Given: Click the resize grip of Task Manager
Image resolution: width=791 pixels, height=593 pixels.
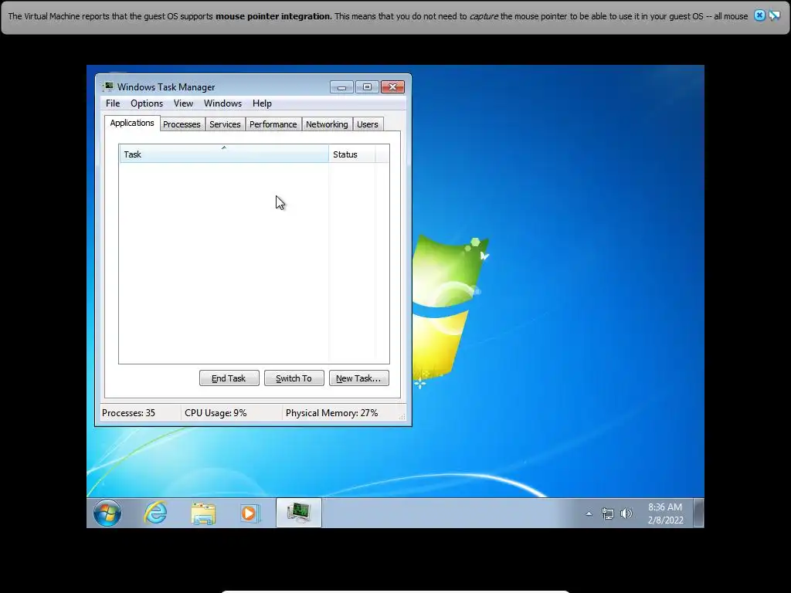Looking at the screenshot, I should click(402, 416).
